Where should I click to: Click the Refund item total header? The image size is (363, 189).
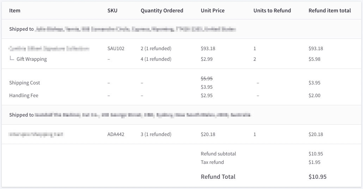pyautogui.click(x=329, y=11)
